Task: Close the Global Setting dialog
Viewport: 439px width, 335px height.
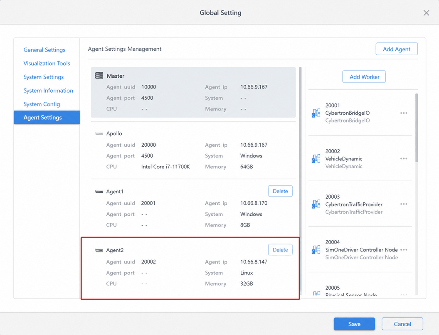Action: click(x=426, y=13)
